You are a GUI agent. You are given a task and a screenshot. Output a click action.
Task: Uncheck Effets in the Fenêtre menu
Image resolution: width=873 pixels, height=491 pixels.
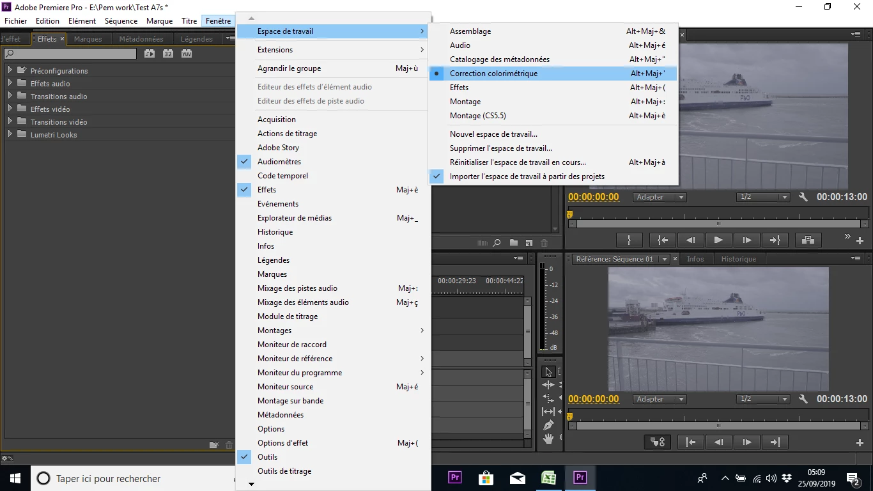(x=333, y=190)
